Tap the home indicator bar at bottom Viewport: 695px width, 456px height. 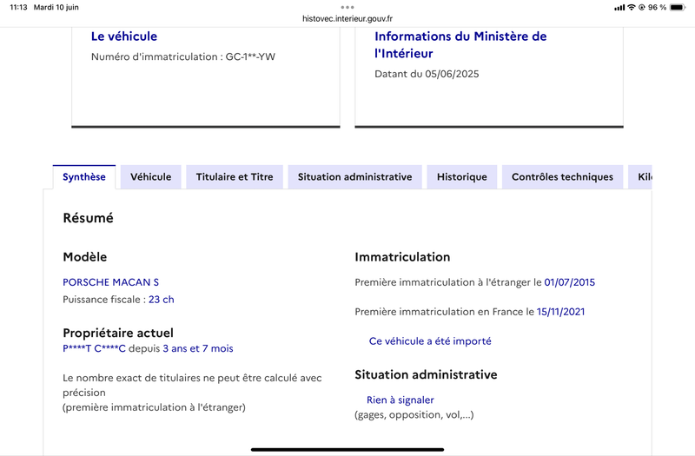coord(347,449)
